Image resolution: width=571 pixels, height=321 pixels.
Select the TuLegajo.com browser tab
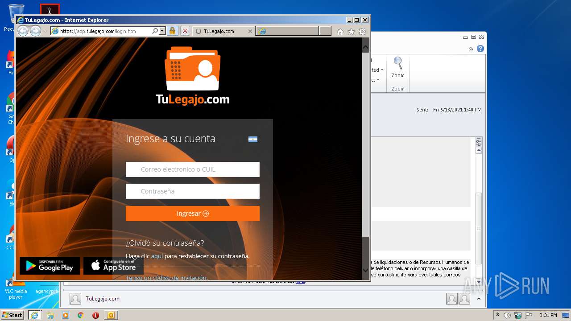224,31
